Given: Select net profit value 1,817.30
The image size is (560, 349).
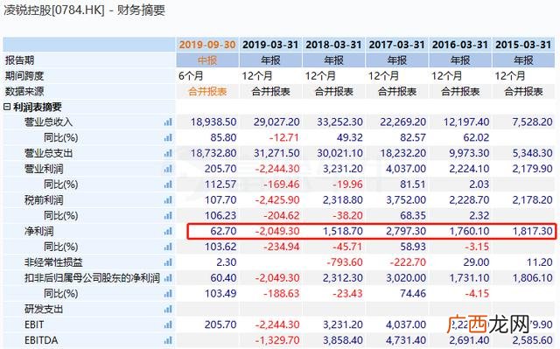Looking at the screenshot, I should click(x=533, y=231).
